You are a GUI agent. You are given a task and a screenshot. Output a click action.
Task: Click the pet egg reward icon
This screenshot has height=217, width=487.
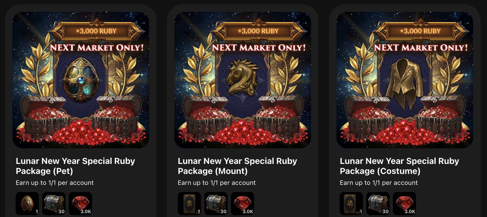coord(27,203)
